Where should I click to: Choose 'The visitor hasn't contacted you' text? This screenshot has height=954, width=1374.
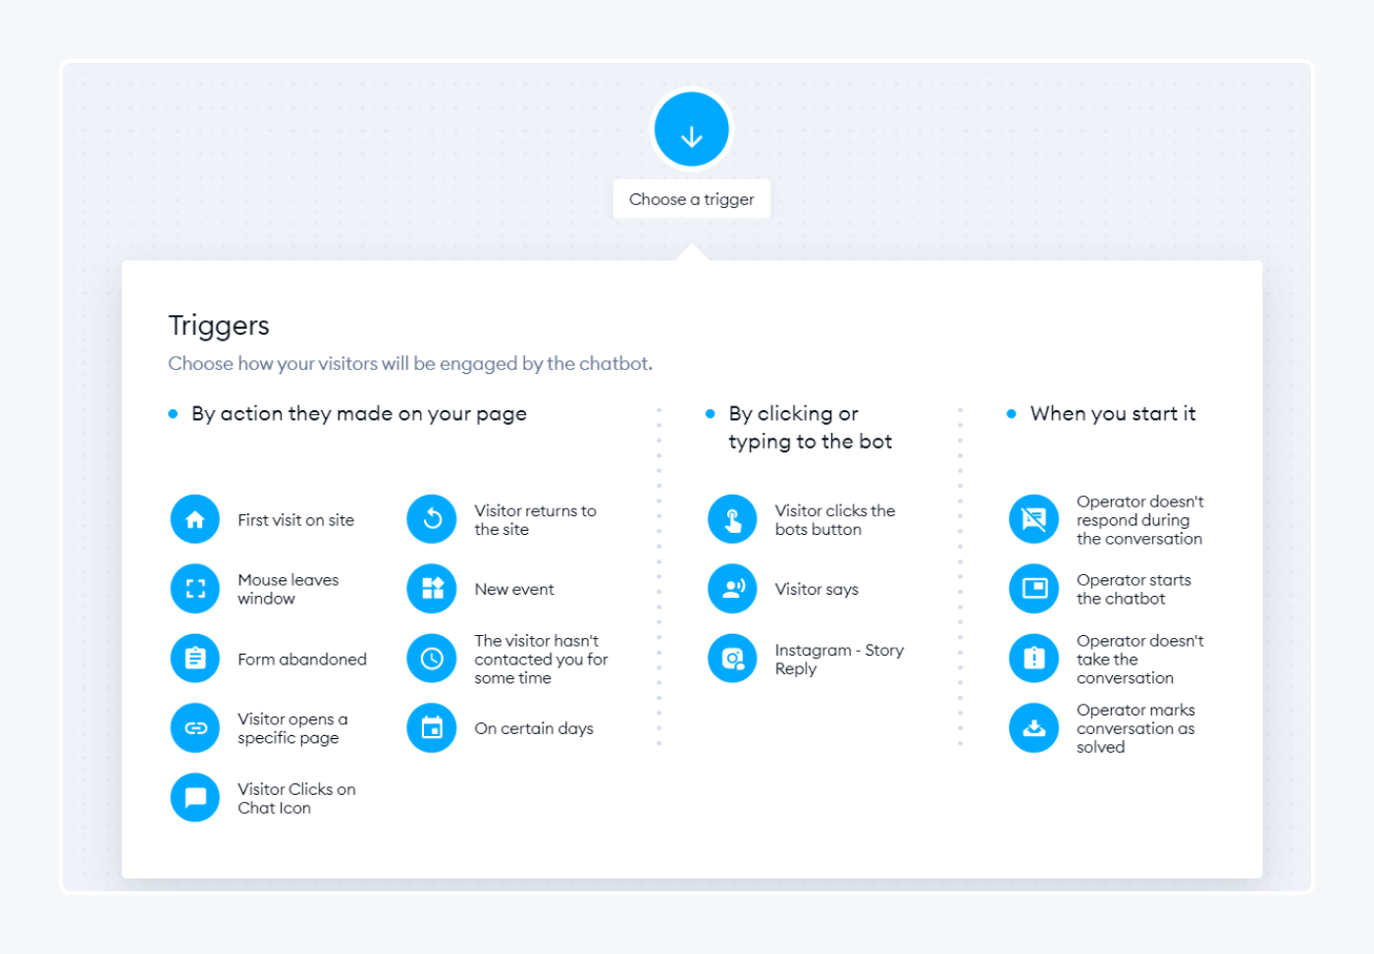point(542,660)
